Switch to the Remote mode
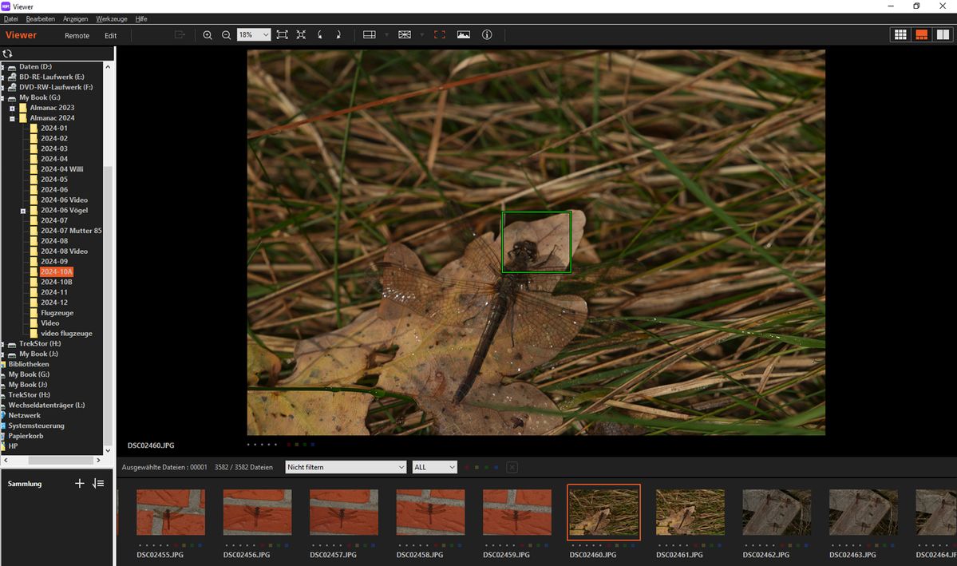The height and width of the screenshot is (566, 957). (77, 36)
